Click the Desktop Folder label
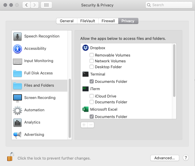Screen dimensions: 195x166 pyautogui.click(x=108, y=67)
